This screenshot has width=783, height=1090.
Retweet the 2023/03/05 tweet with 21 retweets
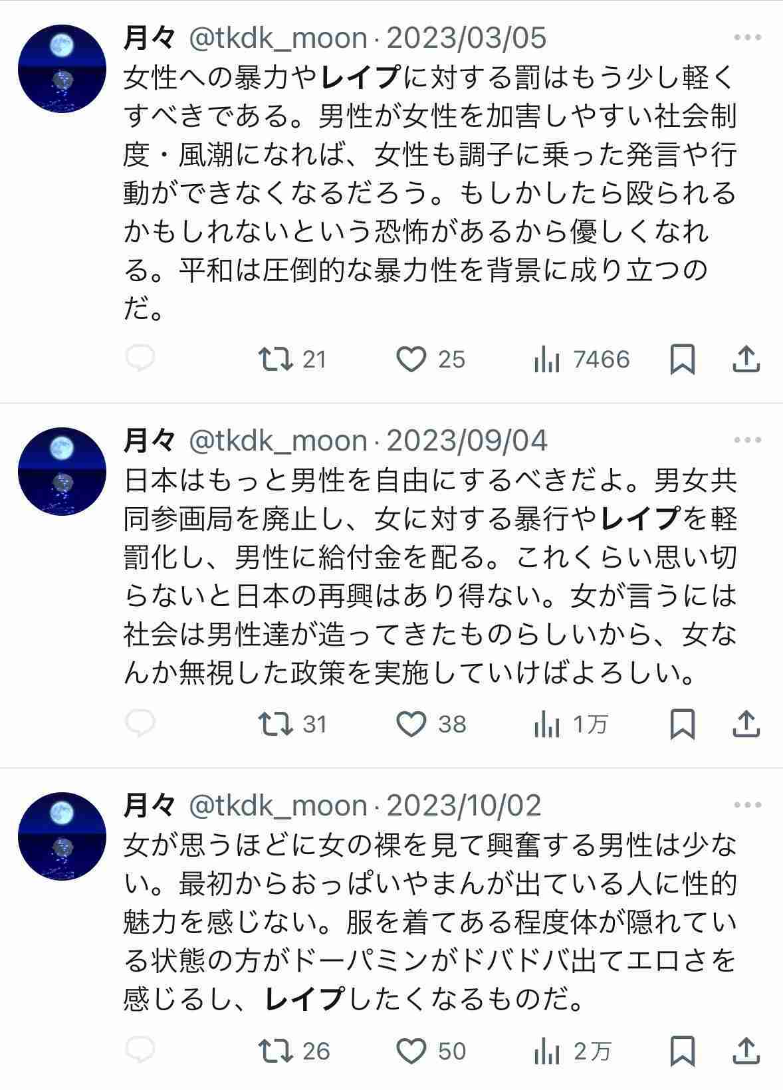(x=292, y=360)
